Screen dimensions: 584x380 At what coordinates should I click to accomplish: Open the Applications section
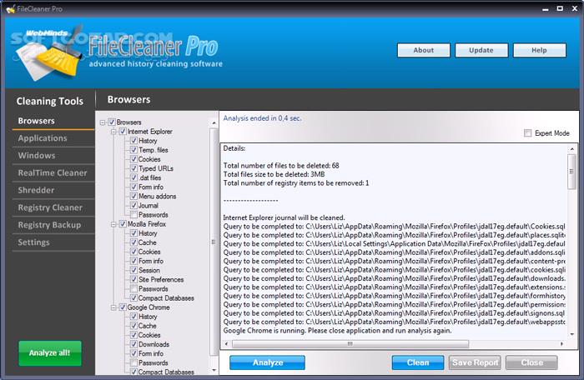[x=53, y=138]
